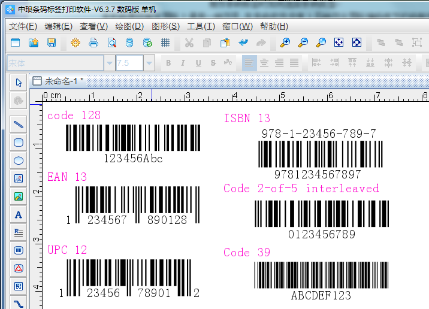Toggle bold text formatting

point(168,63)
